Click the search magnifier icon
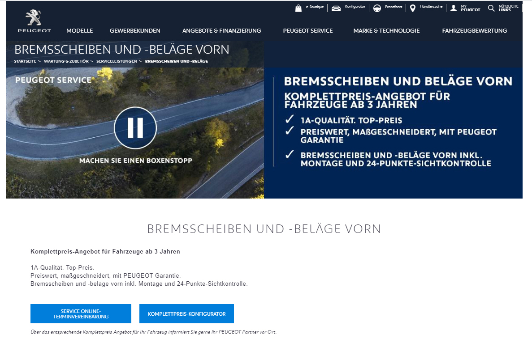Viewport: 532px width, 347px height. coord(491,8)
